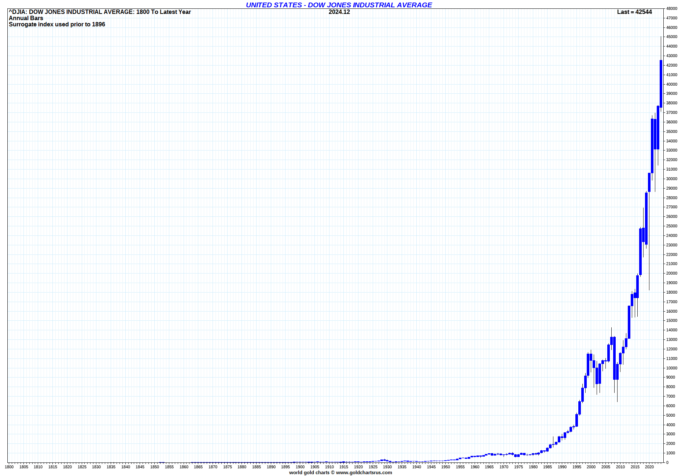Click the 1900 year-axis label
Screen dimensions: 678x476
(x=300, y=467)
